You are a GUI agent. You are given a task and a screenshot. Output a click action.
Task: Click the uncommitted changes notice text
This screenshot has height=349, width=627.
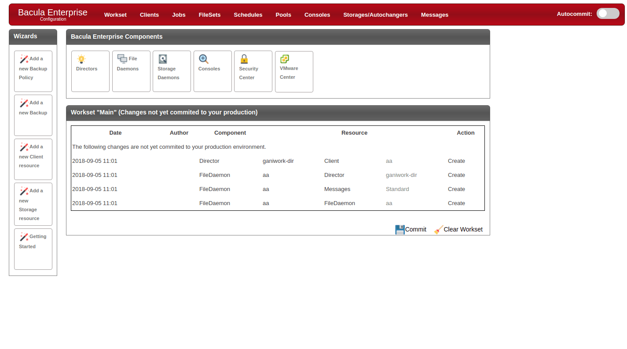pyautogui.click(x=169, y=147)
